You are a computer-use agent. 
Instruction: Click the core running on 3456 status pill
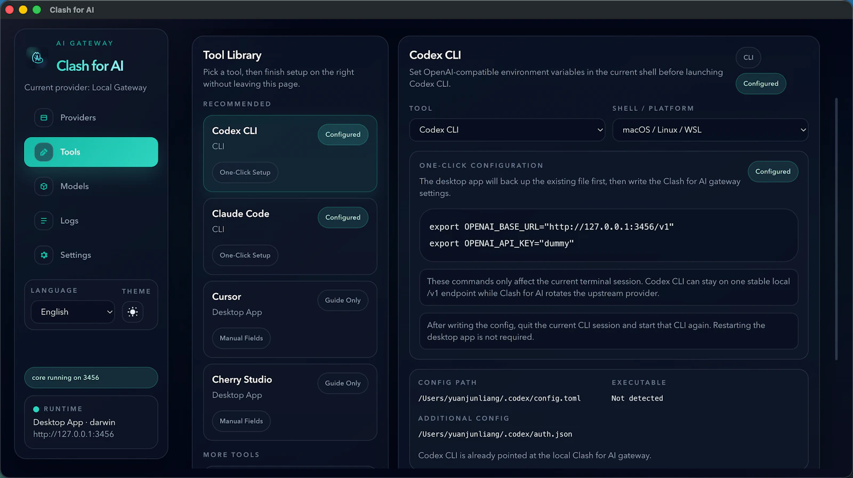tap(91, 378)
